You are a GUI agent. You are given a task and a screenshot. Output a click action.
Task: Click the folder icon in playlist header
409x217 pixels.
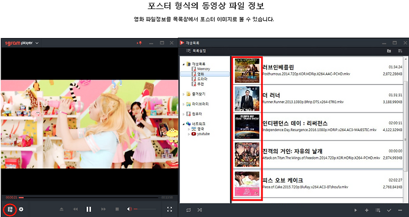pos(389,51)
